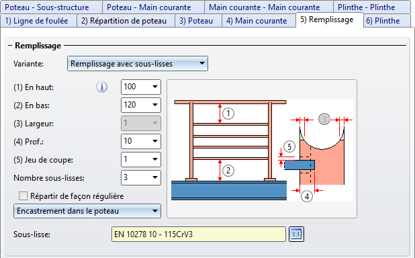415x258 pixels.
Task: Click the info icon next to En haut
Action: [101, 87]
